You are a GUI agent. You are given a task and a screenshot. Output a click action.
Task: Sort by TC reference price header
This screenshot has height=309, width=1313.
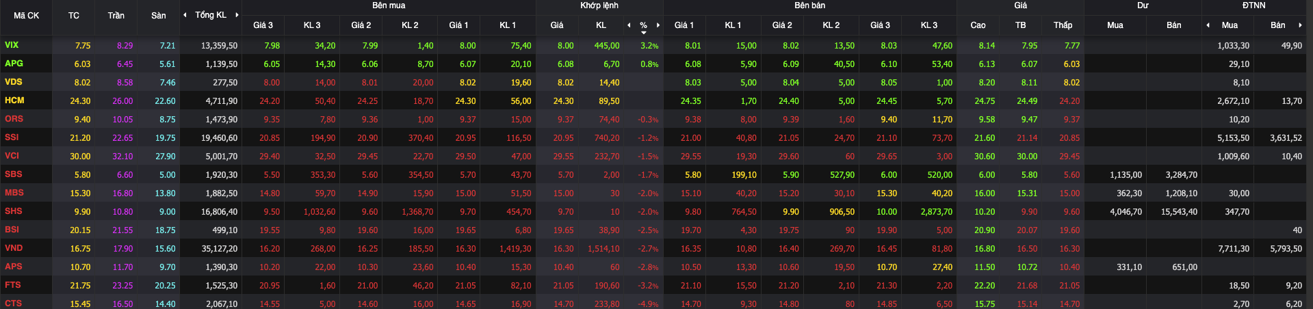[x=74, y=15]
